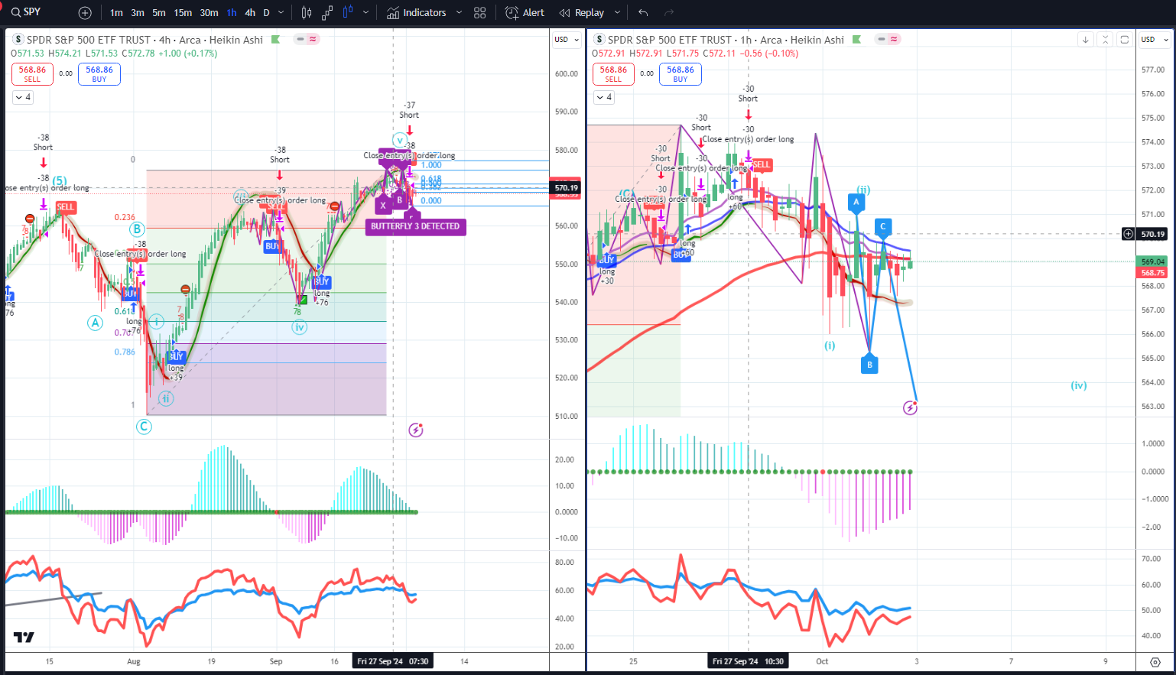The width and height of the screenshot is (1176, 675).
Task: Switch to the 3m timeframe
Action: pos(138,13)
